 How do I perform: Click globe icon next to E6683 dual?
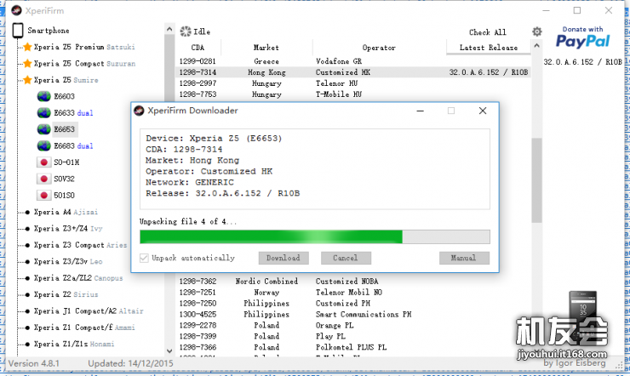point(43,145)
